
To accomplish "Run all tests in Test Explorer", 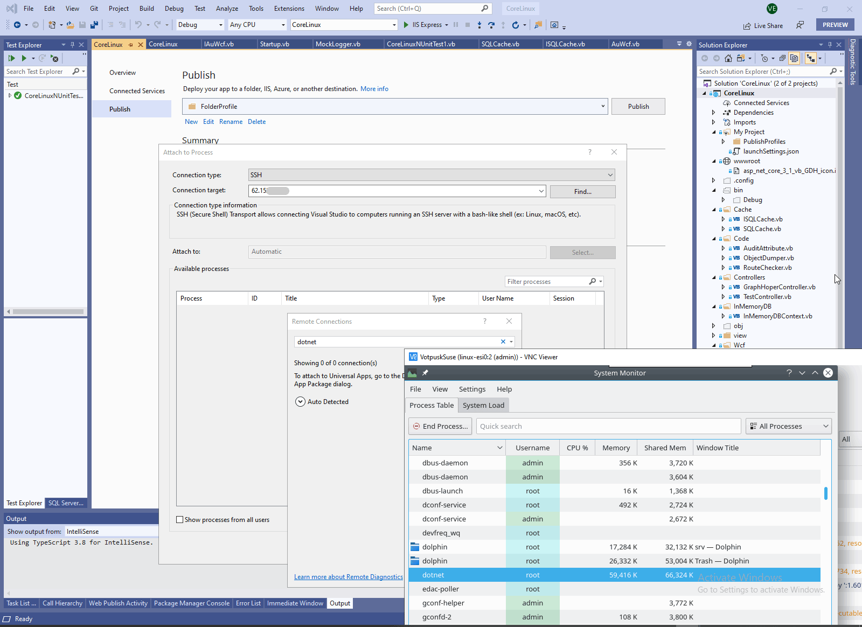I will (11, 58).
